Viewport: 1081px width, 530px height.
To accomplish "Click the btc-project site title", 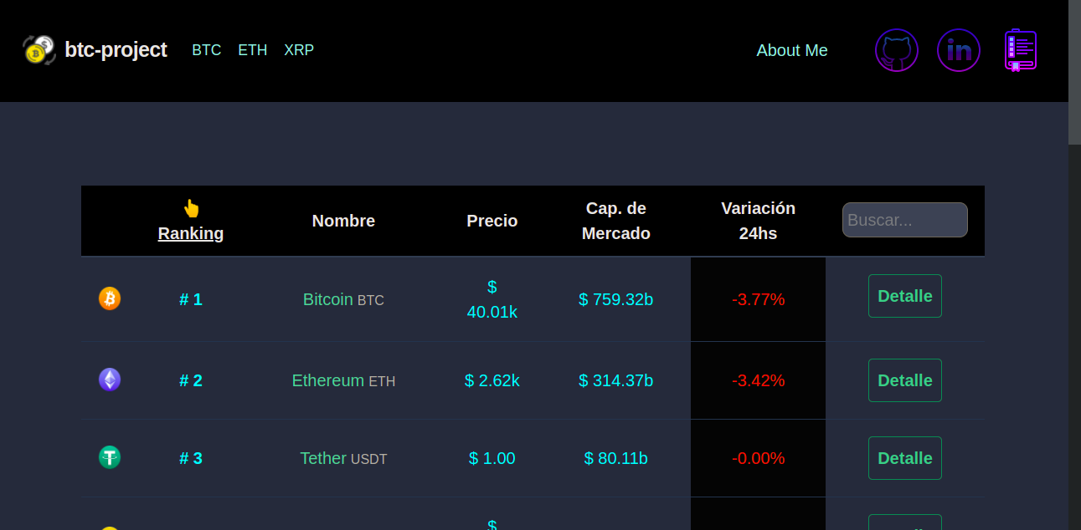I will [x=116, y=50].
